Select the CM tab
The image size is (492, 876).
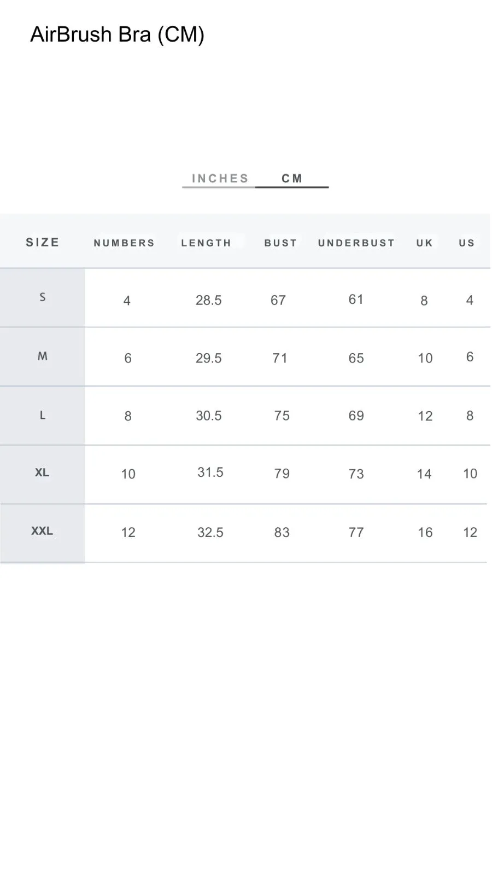(x=292, y=178)
